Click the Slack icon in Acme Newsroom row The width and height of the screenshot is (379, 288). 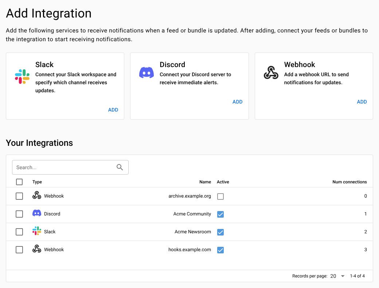pos(37,231)
